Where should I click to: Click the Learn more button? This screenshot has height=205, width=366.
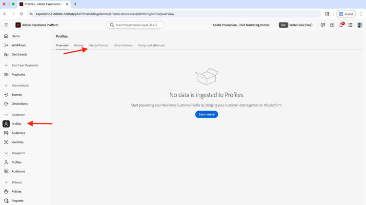206,114
